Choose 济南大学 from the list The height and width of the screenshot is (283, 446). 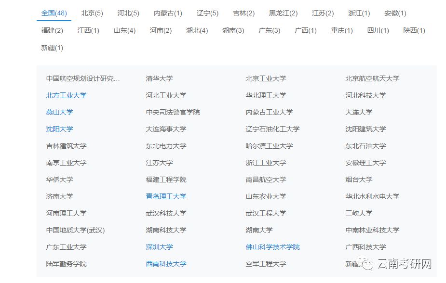click(x=59, y=196)
